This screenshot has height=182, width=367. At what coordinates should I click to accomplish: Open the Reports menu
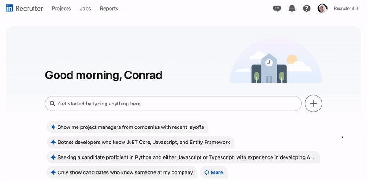[x=109, y=8]
